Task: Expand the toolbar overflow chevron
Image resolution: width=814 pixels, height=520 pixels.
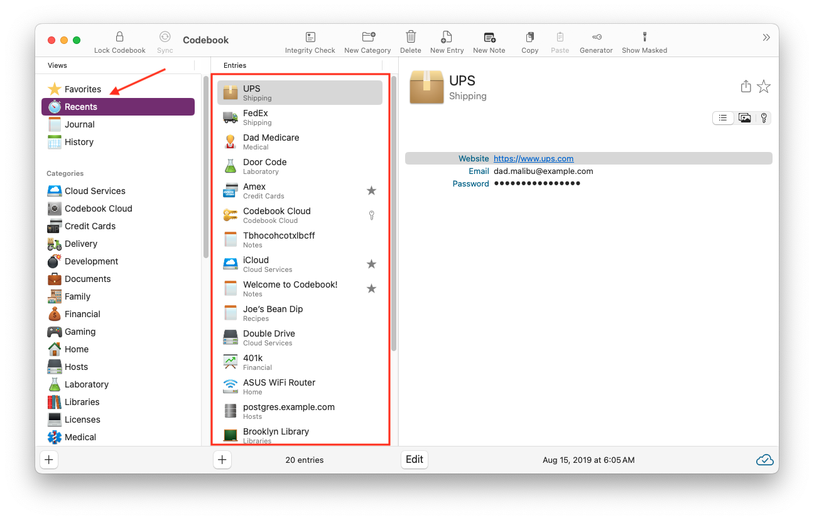Action: pyautogui.click(x=766, y=38)
